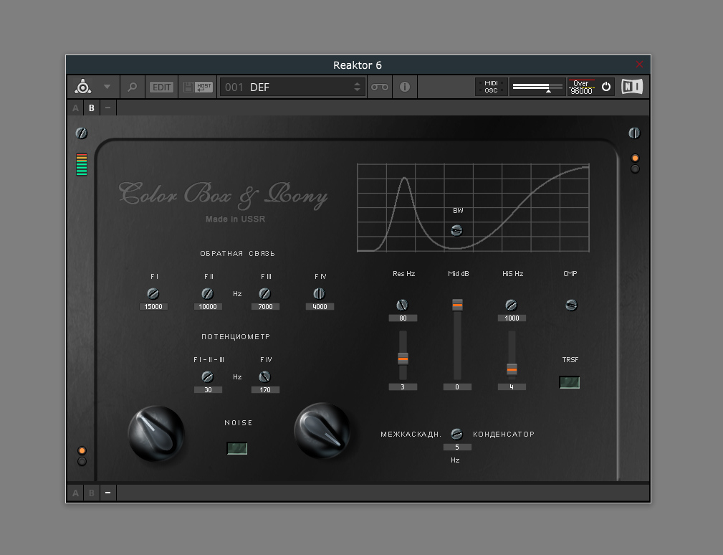Click the MIDI OSC indicator
The height and width of the screenshot is (555, 723).
pyautogui.click(x=491, y=87)
